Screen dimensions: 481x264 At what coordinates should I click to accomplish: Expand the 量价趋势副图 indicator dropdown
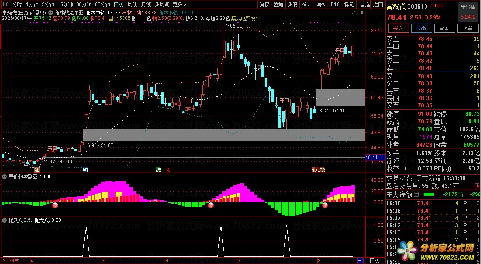(x=4, y=176)
